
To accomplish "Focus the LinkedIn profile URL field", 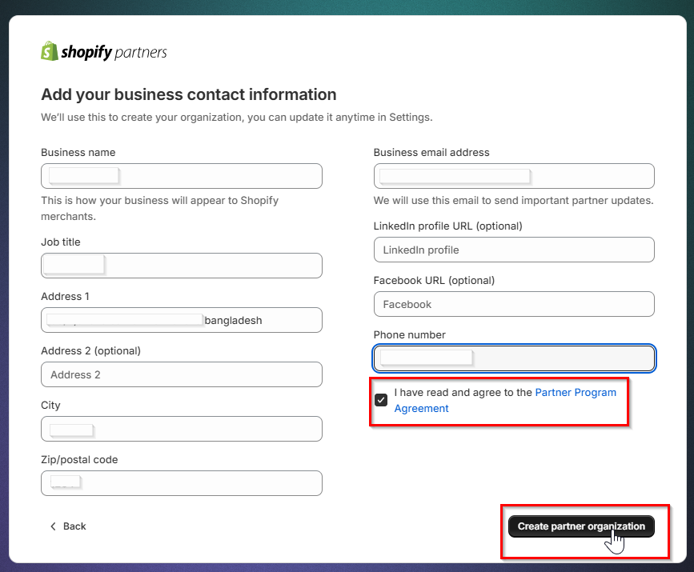I will pyautogui.click(x=514, y=250).
